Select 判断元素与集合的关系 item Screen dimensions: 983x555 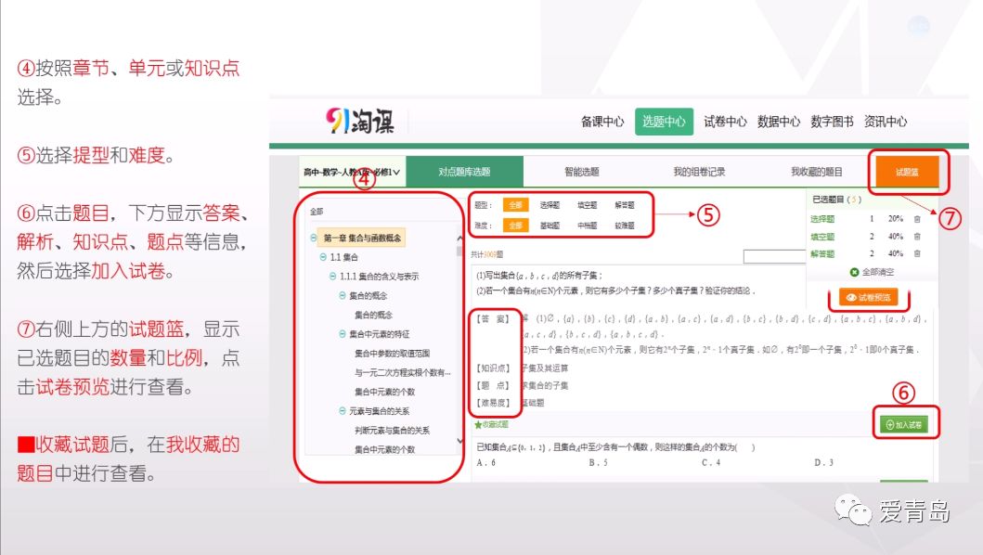[x=392, y=431]
